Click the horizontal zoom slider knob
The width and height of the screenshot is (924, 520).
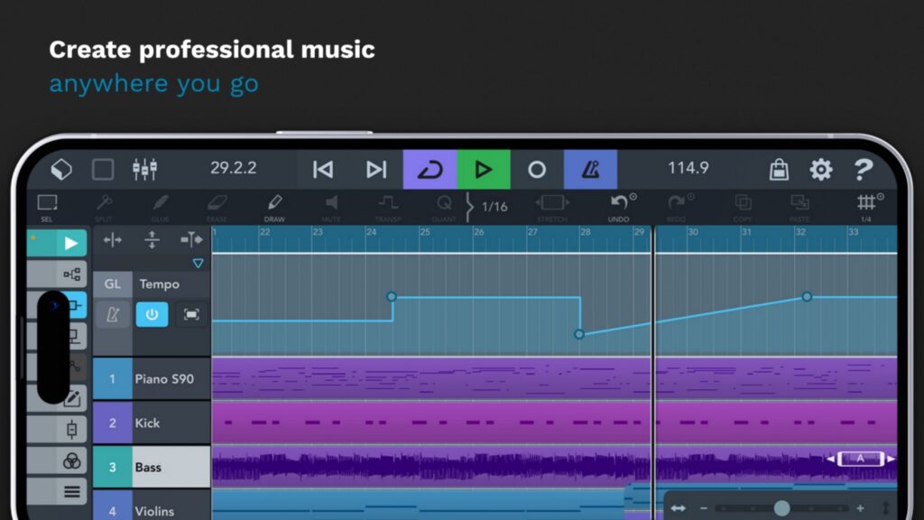coord(781,508)
